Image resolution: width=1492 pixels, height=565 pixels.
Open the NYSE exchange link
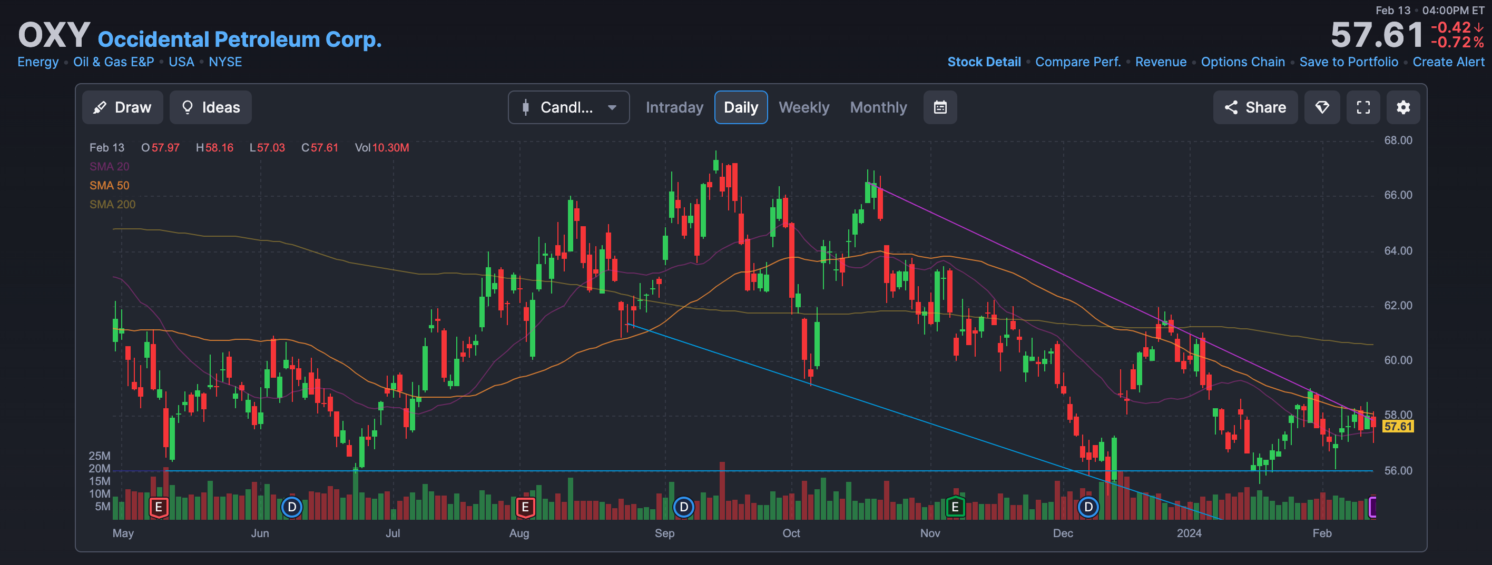coord(225,62)
